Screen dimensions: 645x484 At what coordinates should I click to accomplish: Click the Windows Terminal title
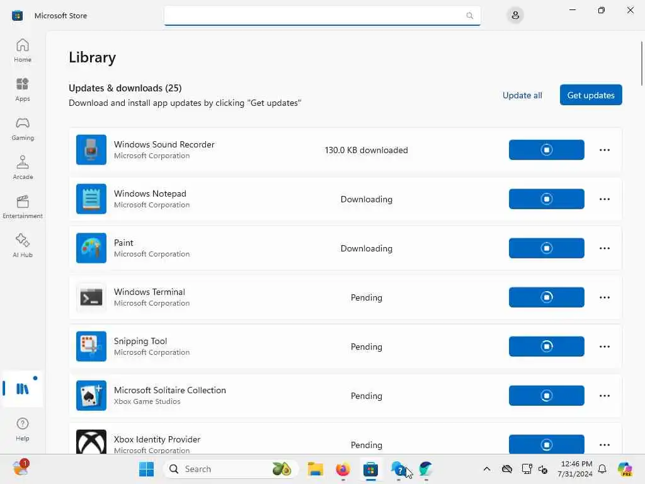[x=149, y=292]
